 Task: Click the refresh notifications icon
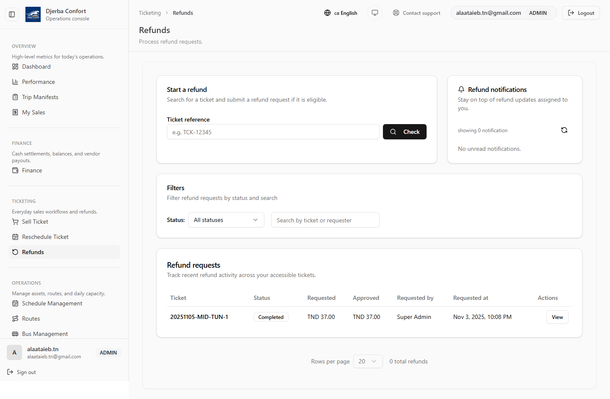coord(564,130)
